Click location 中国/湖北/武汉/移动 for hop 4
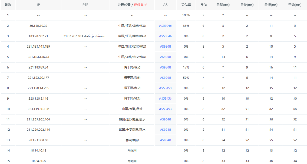The width and height of the screenshot is (307, 164). click(x=132, y=46)
